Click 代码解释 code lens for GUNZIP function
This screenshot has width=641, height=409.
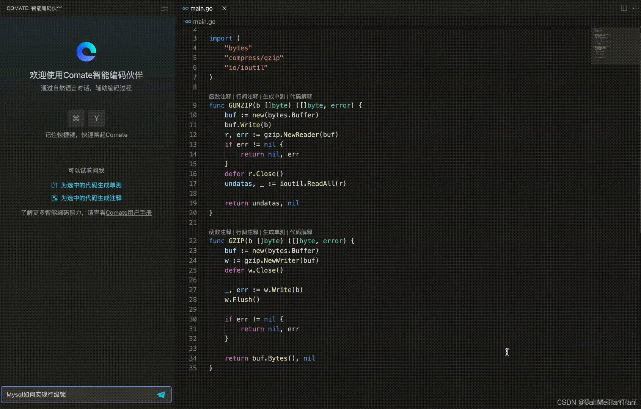(301, 97)
